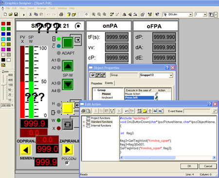The image size is (219, 178).
Task: Select the tF(s) 9999.990 value field
Action: [117, 37]
